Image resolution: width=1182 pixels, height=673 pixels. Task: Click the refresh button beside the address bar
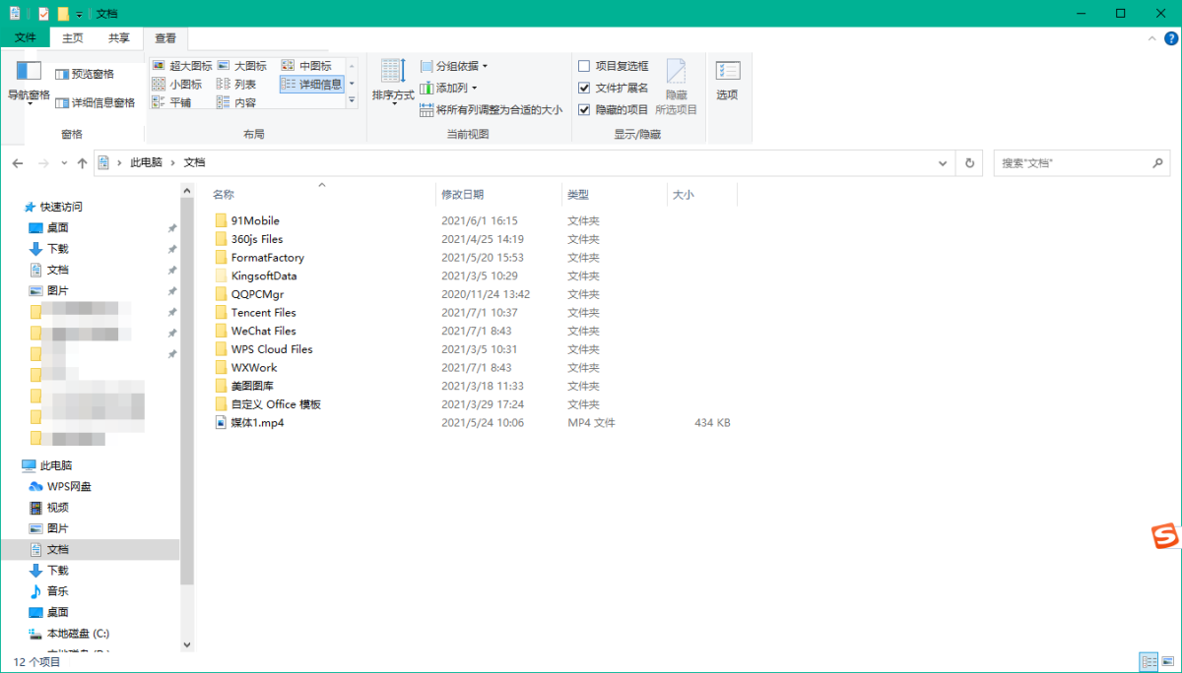click(970, 163)
